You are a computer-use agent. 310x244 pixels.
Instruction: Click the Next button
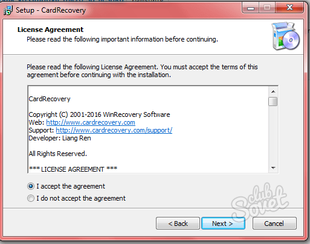pyautogui.click(x=223, y=224)
